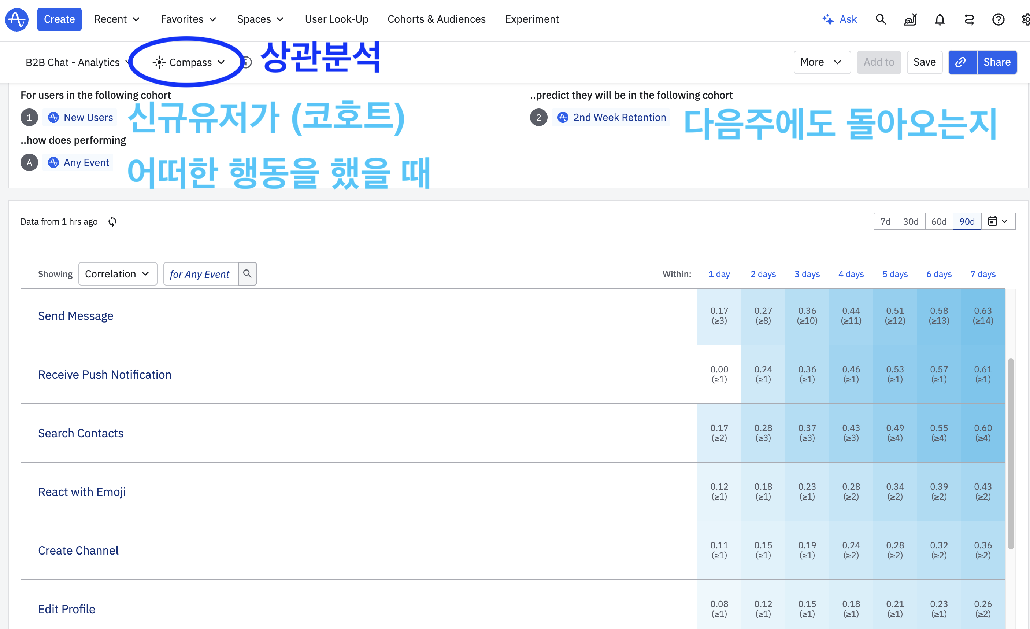Open the Ask AI sparkle assistant

click(x=840, y=19)
